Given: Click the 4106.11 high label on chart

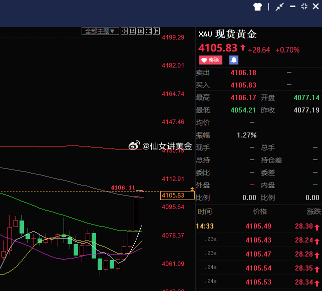Looking at the screenshot, I should 123,187.
